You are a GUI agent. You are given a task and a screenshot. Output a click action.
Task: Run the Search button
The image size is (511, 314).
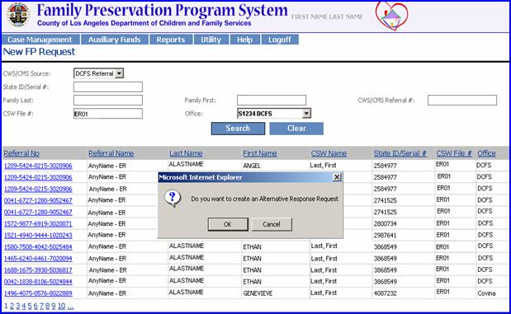(238, 129)
